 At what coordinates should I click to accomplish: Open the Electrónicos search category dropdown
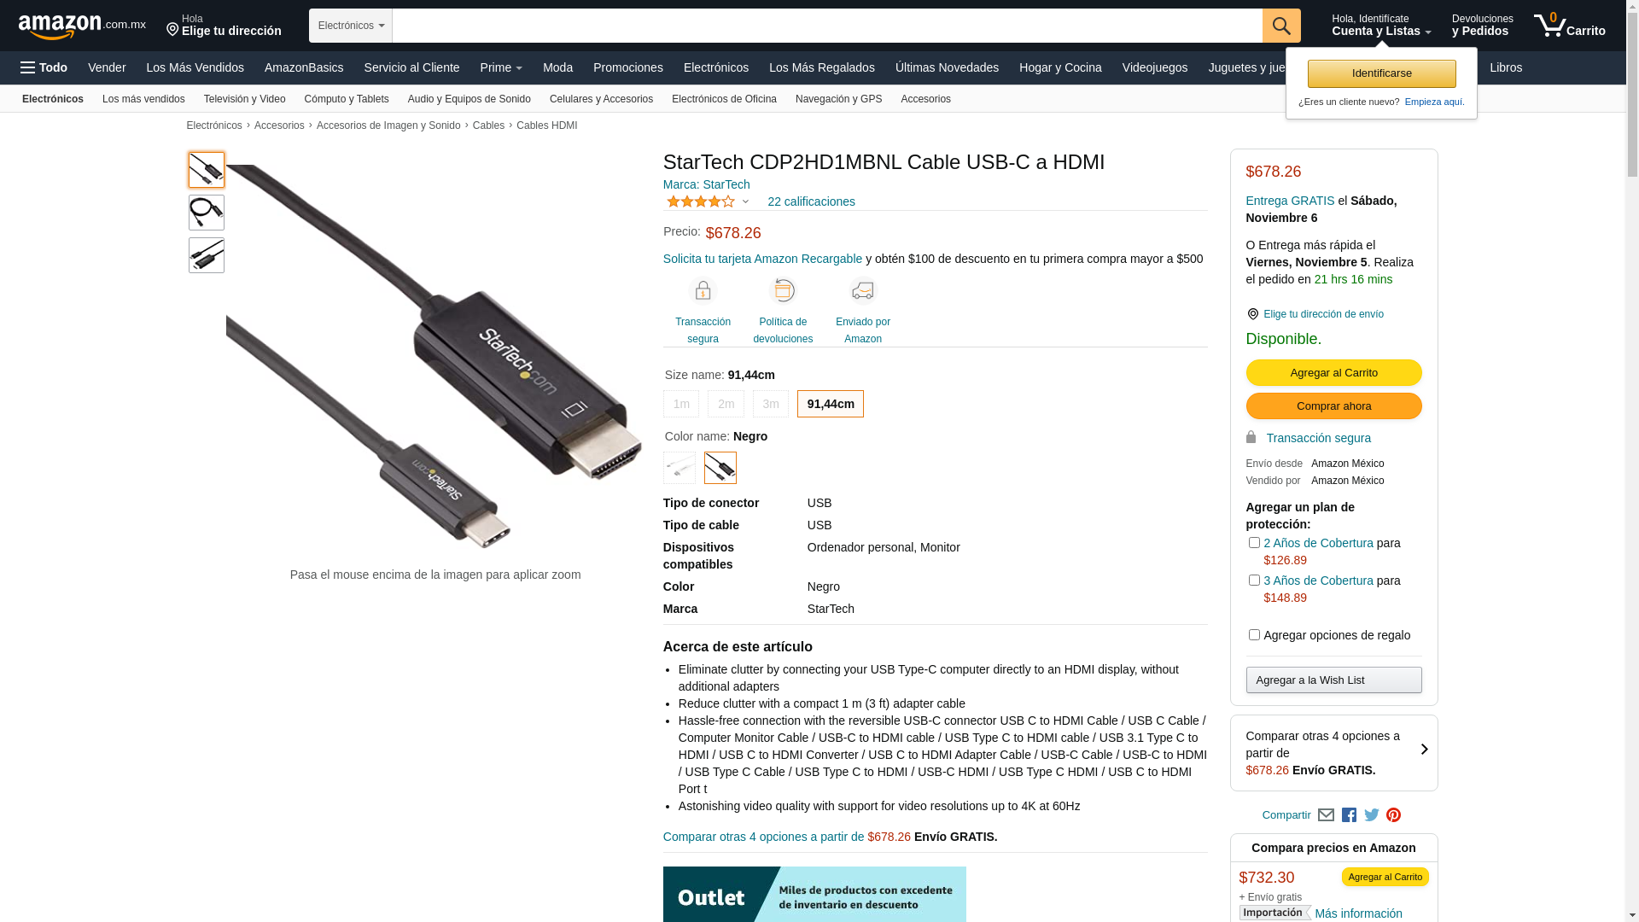pos(351,26)
